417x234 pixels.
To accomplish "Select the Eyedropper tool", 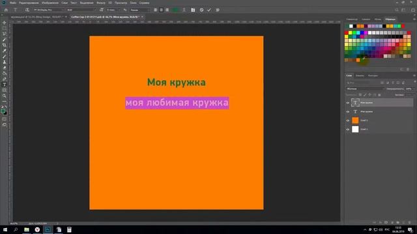I will 5,51.
